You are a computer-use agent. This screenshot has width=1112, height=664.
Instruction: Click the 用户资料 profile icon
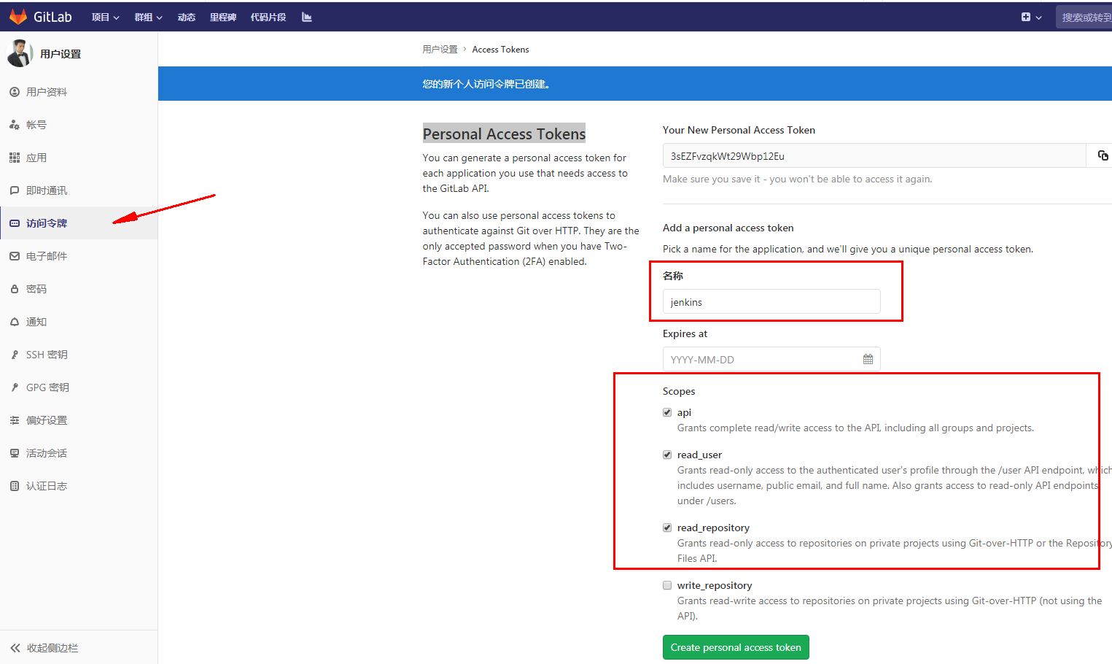coord(15,92)
